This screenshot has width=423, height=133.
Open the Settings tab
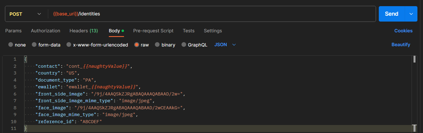point(213,31)
